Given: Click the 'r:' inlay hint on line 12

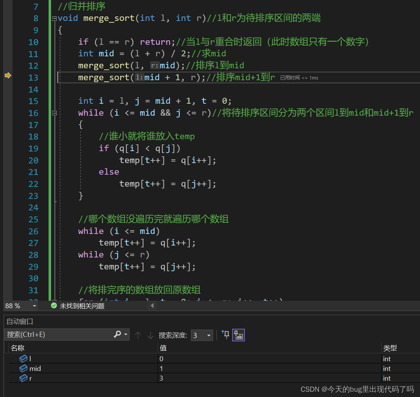Looking at the screenshot, I should [155, 65].
